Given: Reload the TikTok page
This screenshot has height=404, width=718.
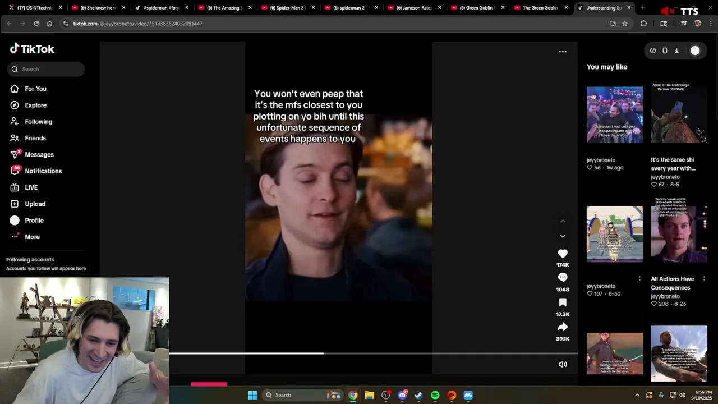Looking at the screenshot, I should tap(36, 24).
